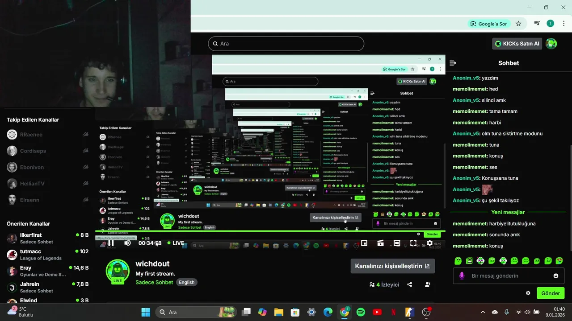Open picture-in-picture mode in player
This screenshot has height=321, width=572.
coord(364,243)
